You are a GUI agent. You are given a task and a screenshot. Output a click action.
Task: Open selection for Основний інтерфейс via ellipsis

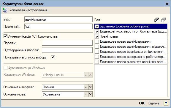[86, 87]
